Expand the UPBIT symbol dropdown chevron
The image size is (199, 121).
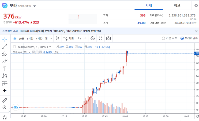pos(50,47)
